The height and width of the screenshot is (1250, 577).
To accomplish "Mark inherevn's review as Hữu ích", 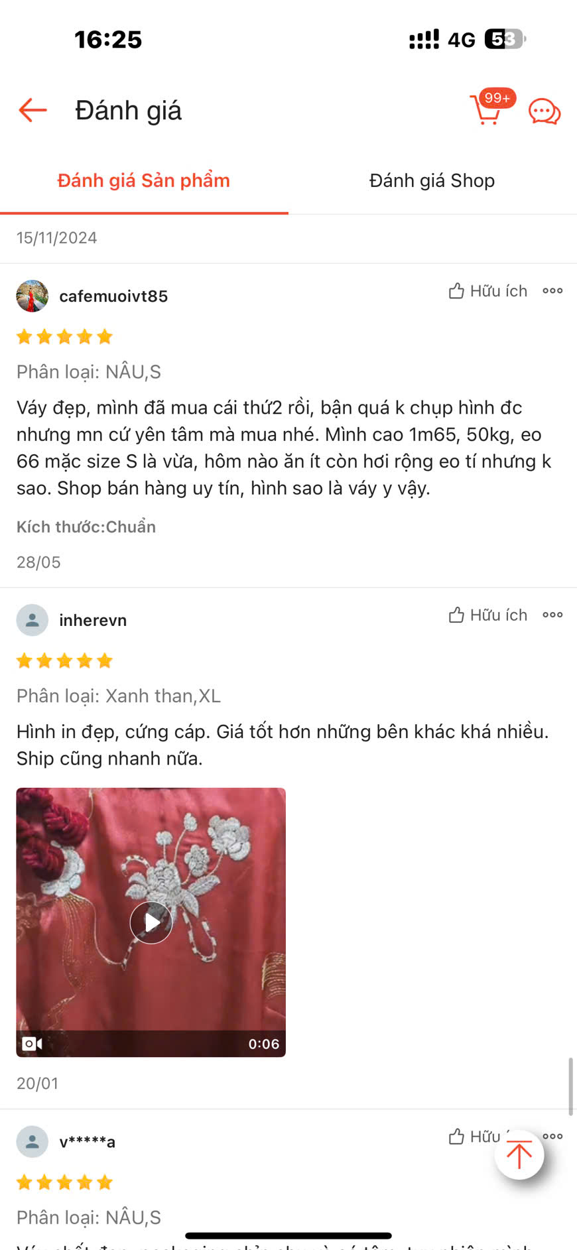I will coord(487,615).
